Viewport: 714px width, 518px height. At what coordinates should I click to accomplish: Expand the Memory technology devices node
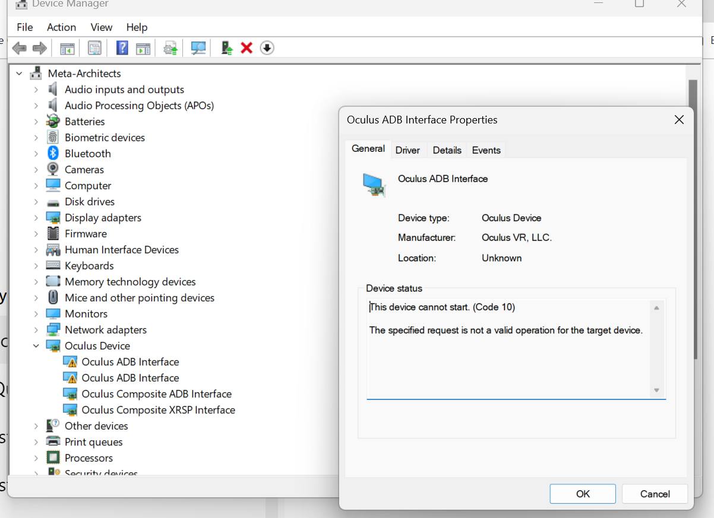coord(36,282)
